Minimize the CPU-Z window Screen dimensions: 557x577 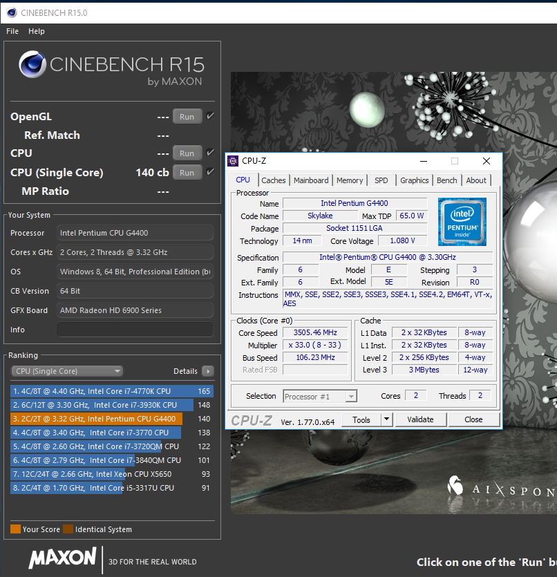click(424, 161)
